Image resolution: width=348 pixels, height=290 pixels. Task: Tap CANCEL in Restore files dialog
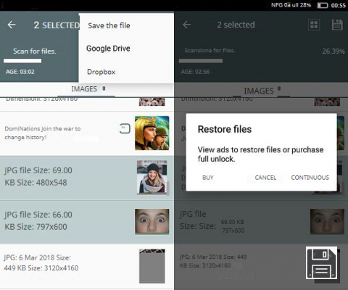tap(265, 178)
